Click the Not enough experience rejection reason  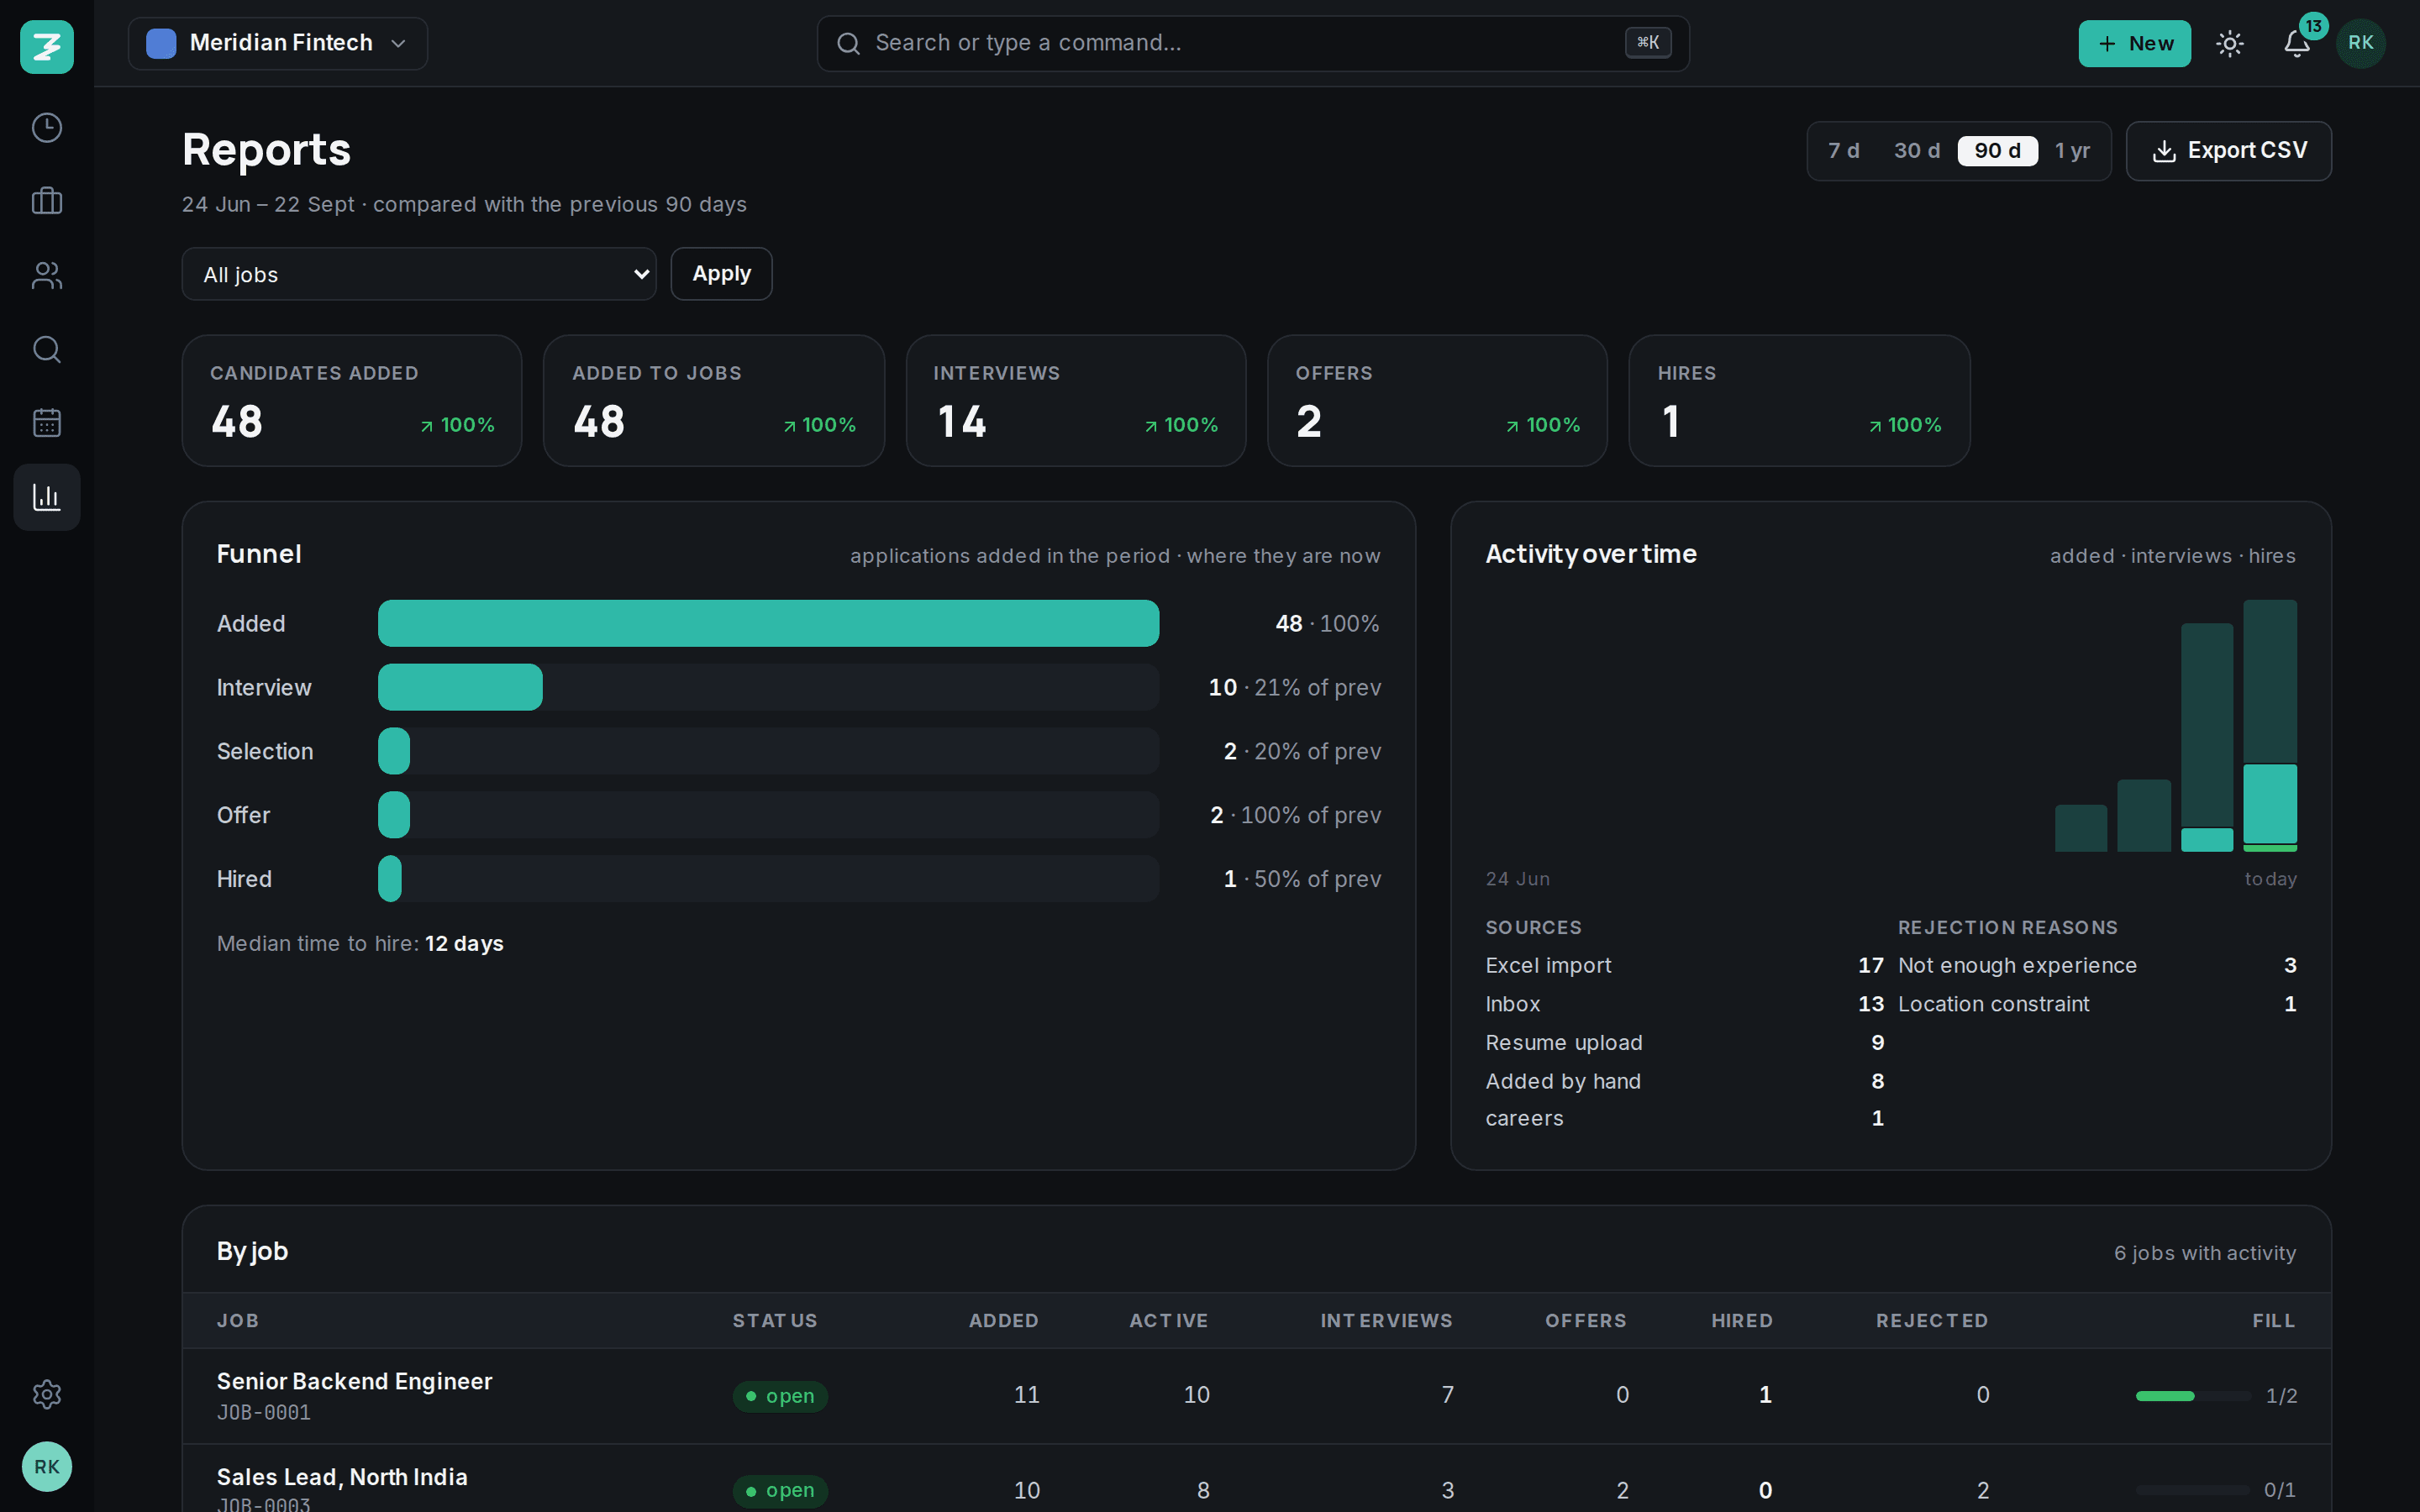tap(2096, 966)
